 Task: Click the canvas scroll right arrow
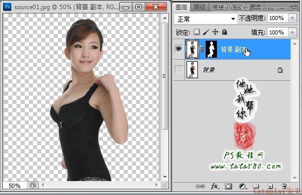coord(156,185)
